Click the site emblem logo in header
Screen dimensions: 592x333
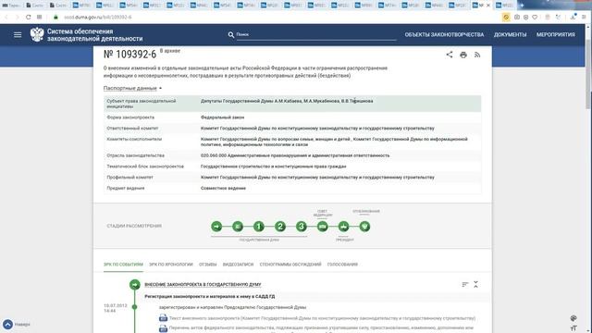[x=37, y=35]
